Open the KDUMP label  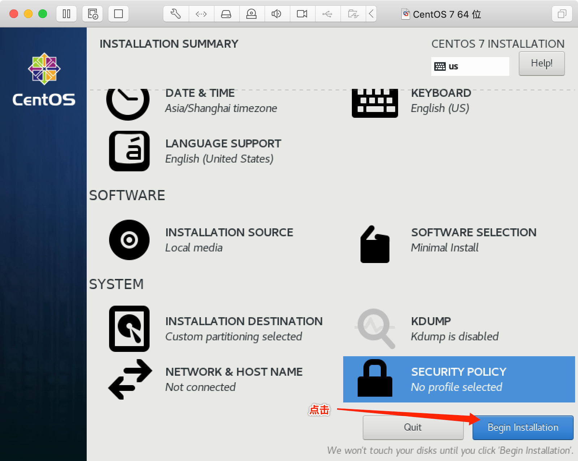(431, 321)
